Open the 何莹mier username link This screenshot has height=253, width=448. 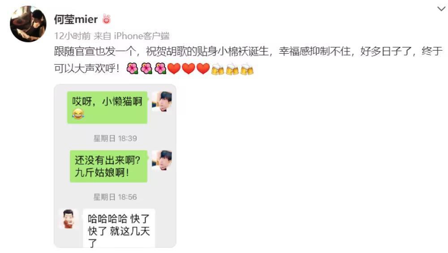pyautogui.click(x=76, y=19)
